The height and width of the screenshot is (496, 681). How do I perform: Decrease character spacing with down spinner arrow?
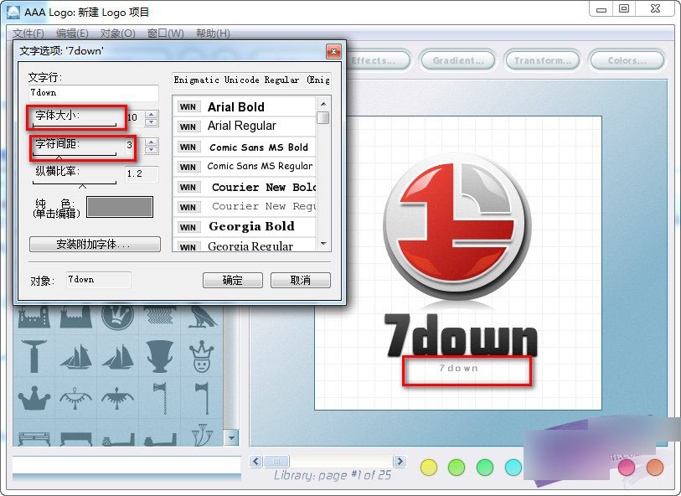click(x=151, y=150)
